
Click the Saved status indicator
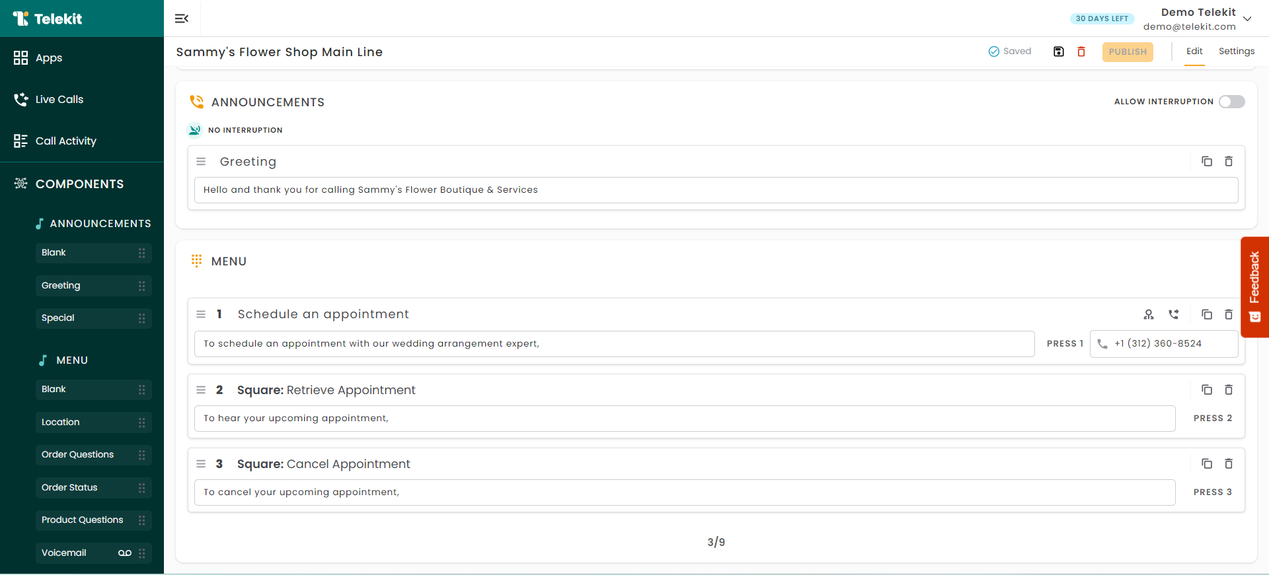click(1009, 51)
